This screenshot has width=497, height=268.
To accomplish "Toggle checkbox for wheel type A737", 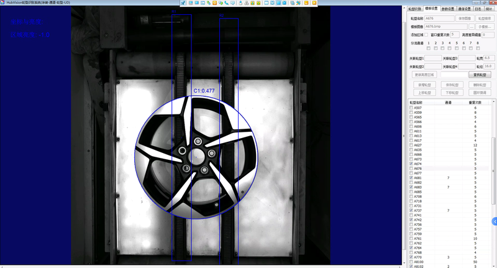I will pos(411,210).
